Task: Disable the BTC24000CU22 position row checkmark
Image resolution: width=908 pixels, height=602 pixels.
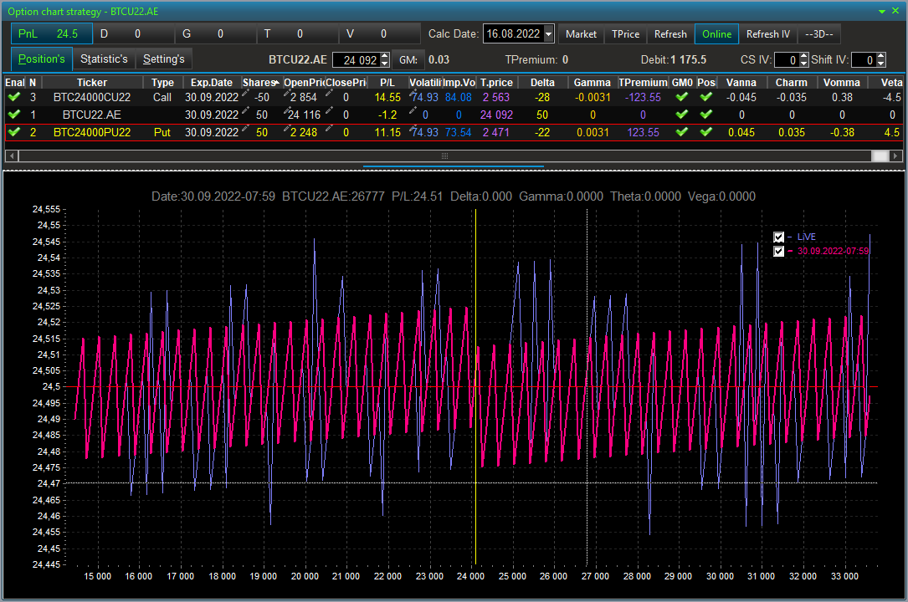Action: click(x=14, y=97)
